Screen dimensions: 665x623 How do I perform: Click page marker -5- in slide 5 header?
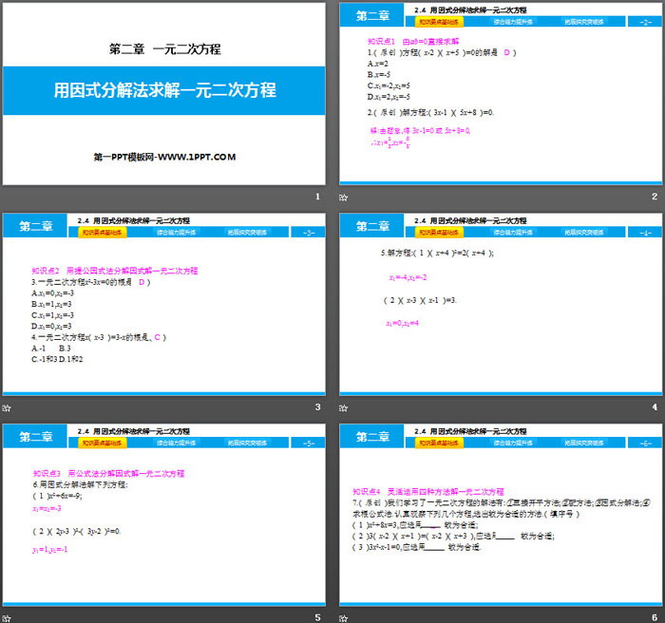pos(308,443)
